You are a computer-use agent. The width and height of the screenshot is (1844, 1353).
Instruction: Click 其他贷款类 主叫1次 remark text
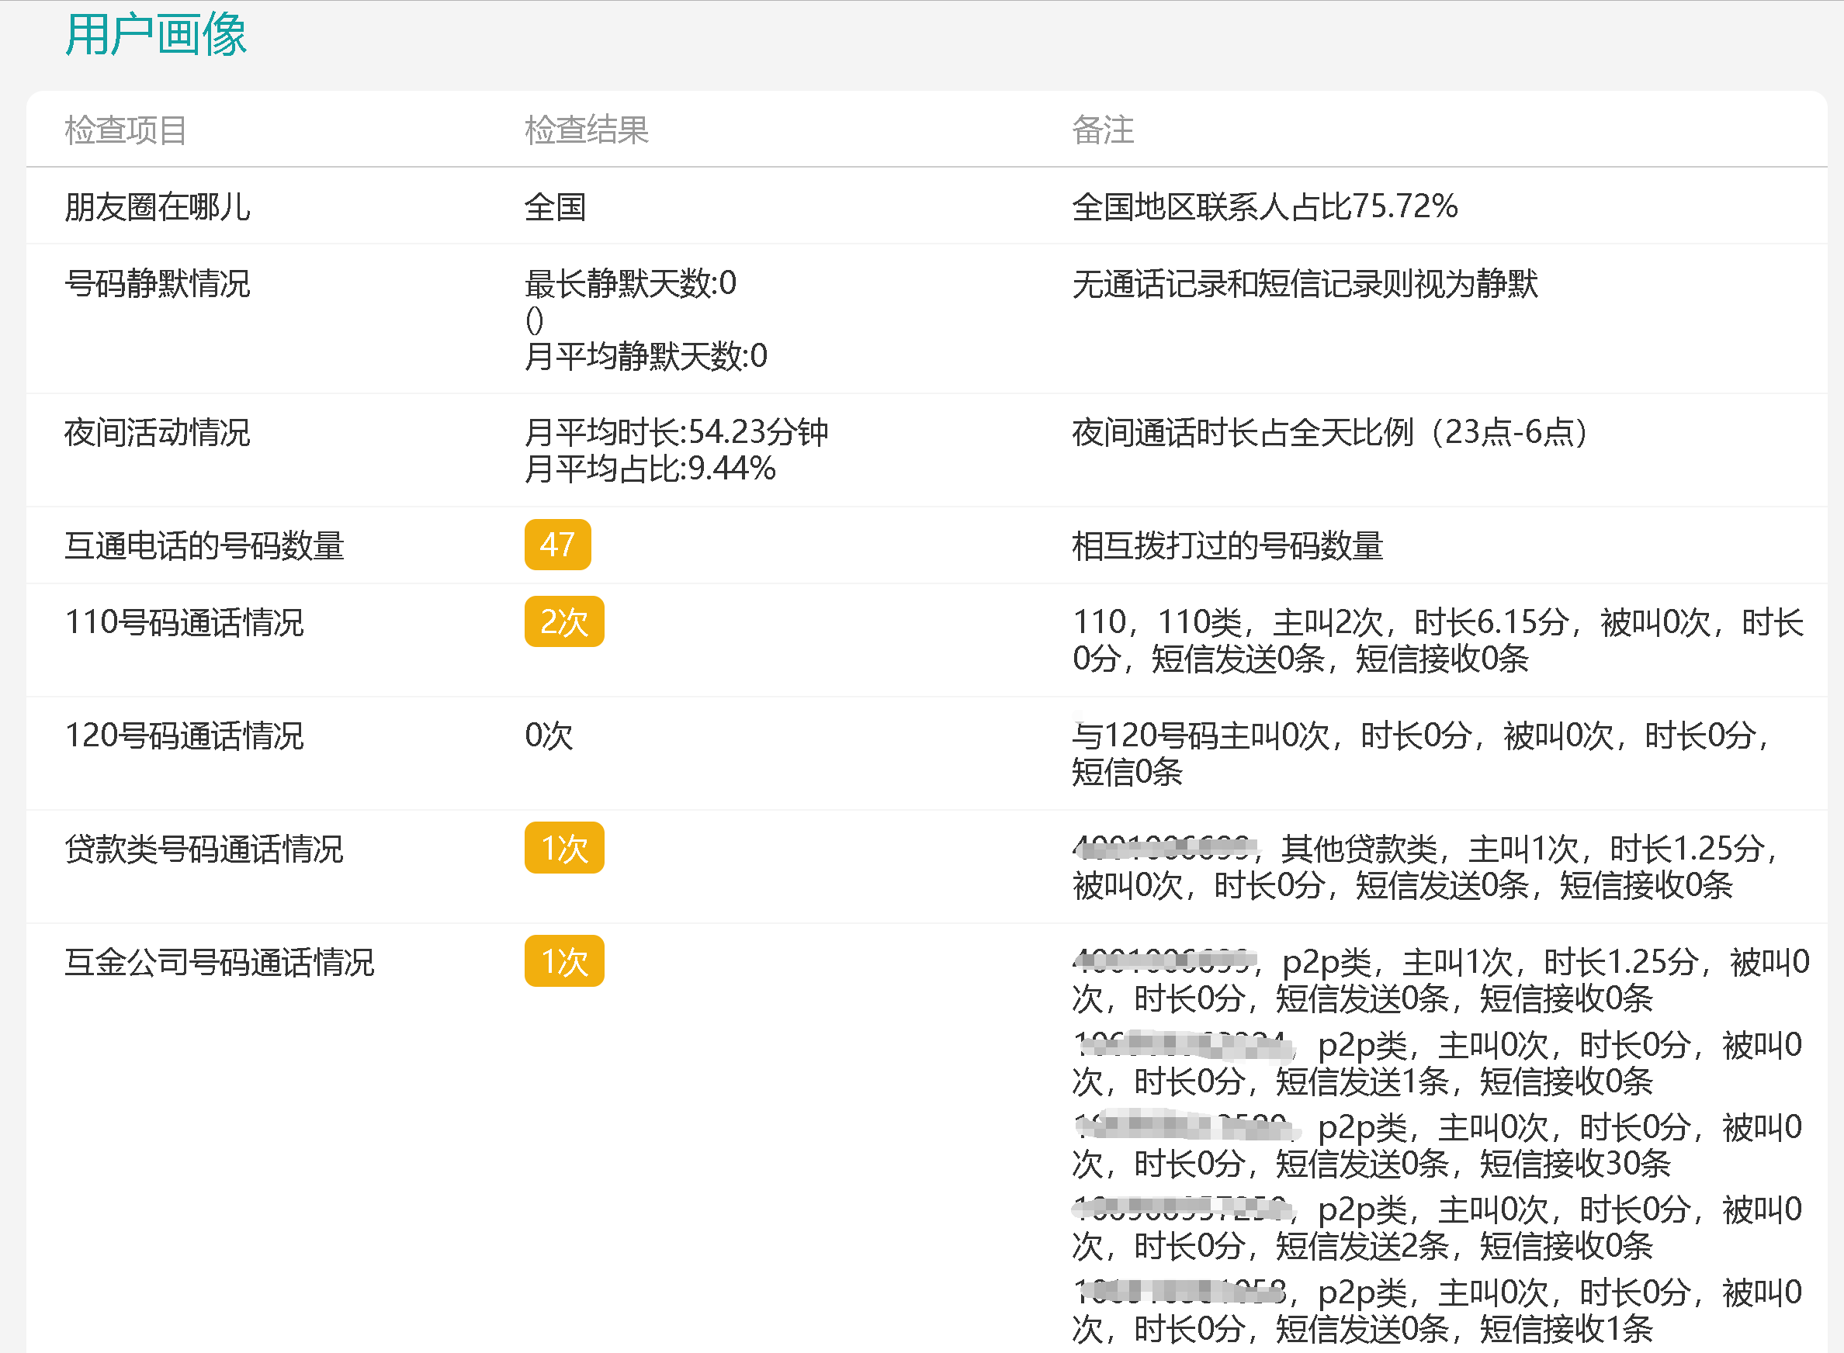click(x=1426, y=867)
